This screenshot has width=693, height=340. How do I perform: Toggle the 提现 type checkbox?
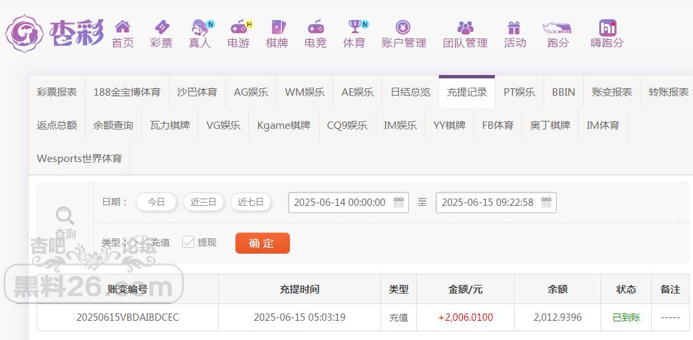point(188,242)
